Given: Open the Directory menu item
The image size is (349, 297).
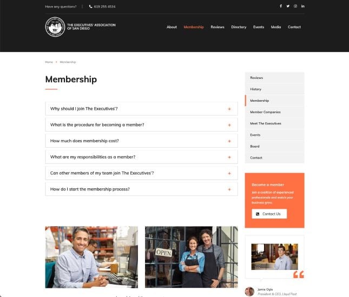Looking at the screenshot, I should pyautogui.click(x=239, y=27).
